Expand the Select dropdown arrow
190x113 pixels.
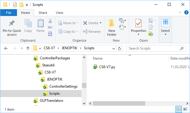[x=165, y=35]
